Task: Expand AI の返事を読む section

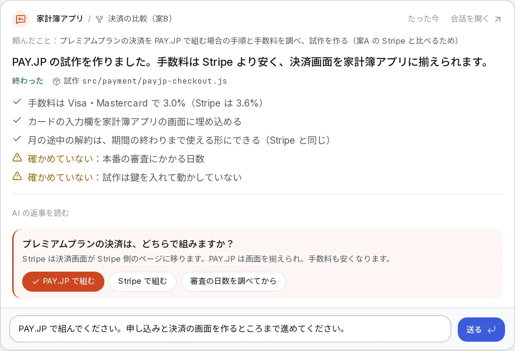Action: tap(40, 213)
